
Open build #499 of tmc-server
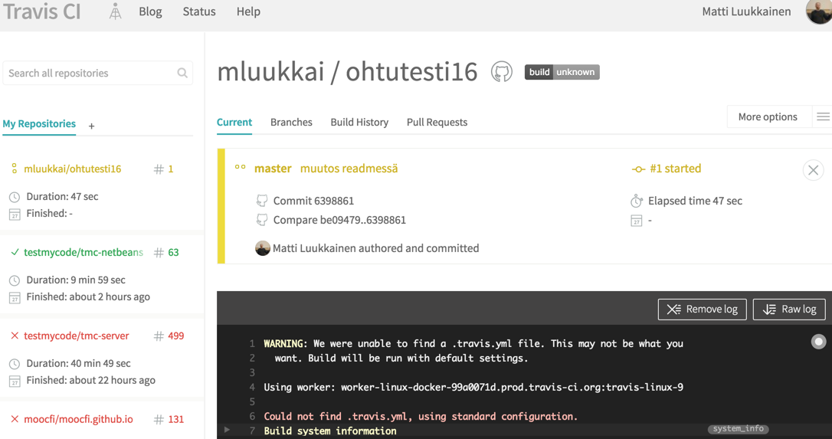[169, 336]
